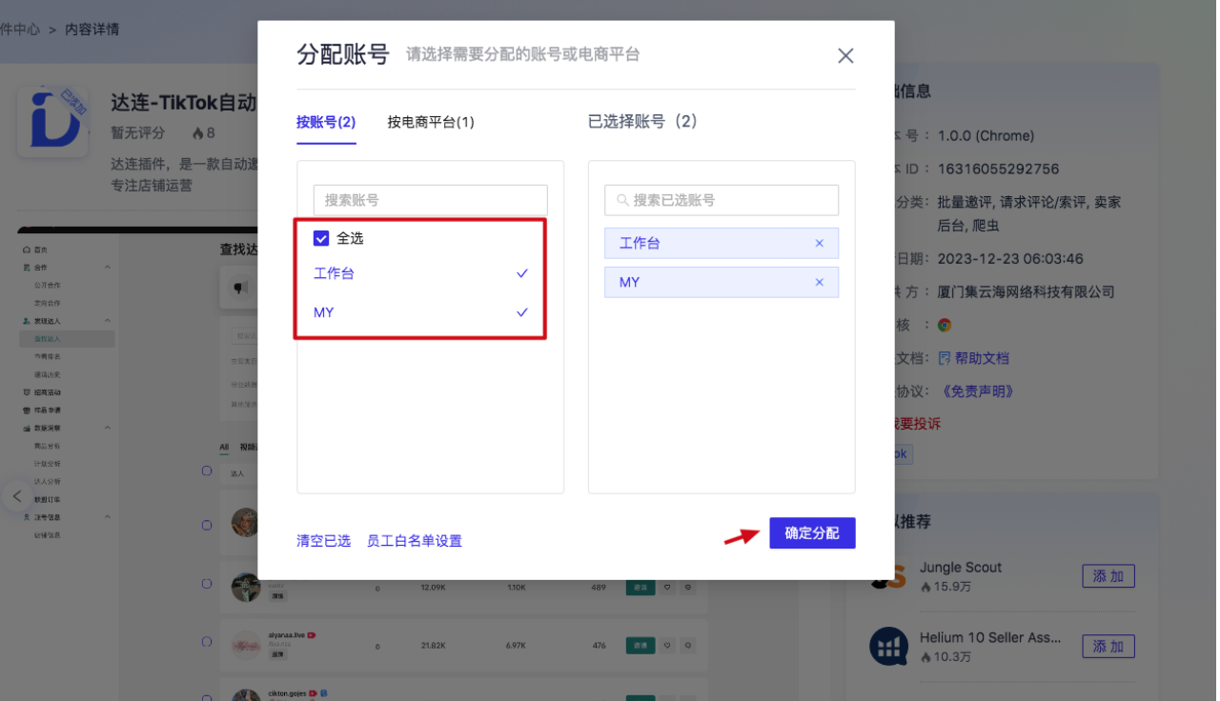Image resolution: width=1220 pixels, height=701 pixels.
Task: Click the Chrome browser kernel icon
Action: point(944,325)
